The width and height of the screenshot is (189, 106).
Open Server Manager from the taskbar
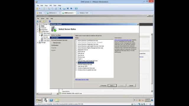pos(45,100)
